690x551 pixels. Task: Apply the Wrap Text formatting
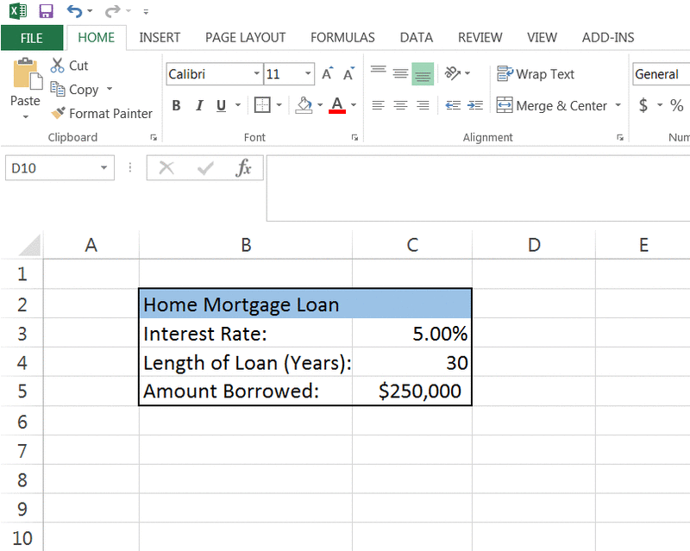[x=536, y=74]
